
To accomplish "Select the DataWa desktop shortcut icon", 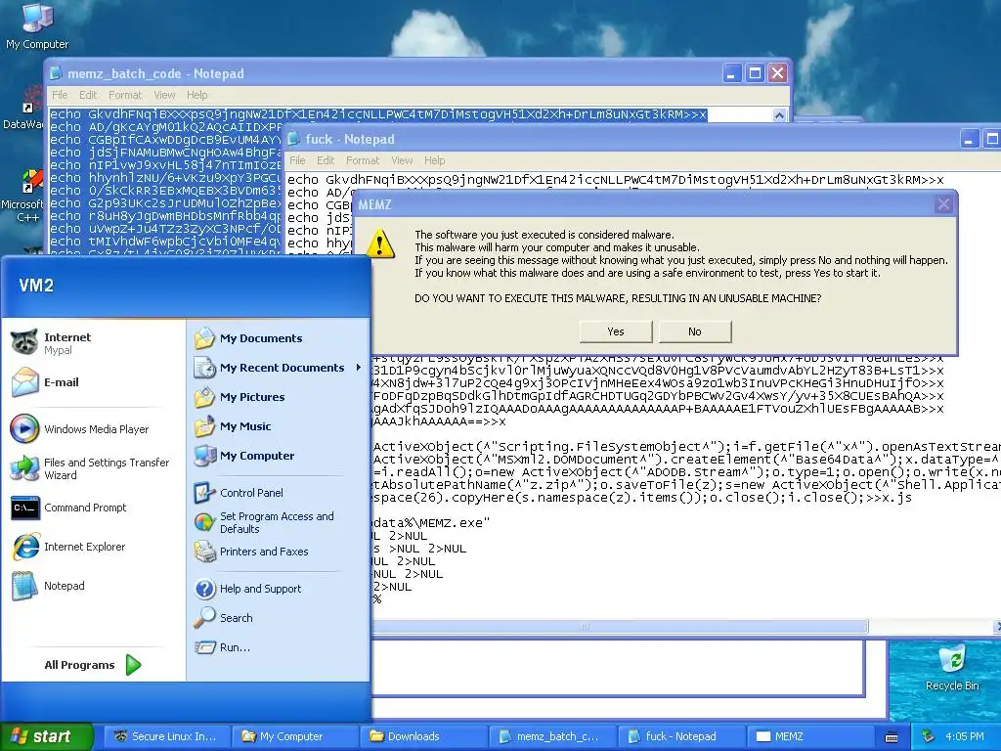I will click(23, 109).
